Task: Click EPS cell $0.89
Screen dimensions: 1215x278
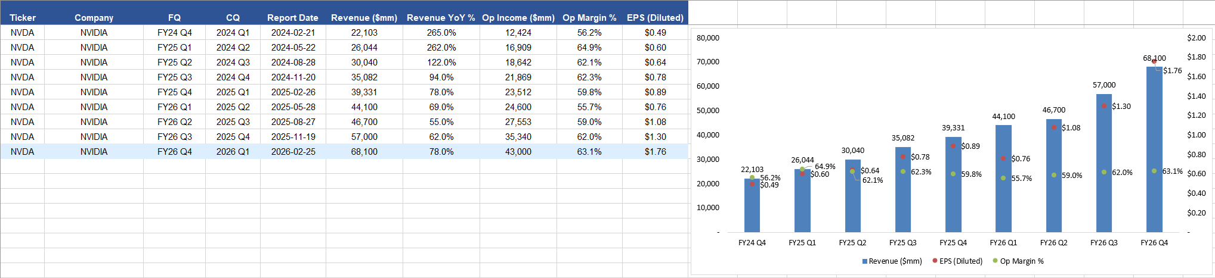Action: pos(656,92)
